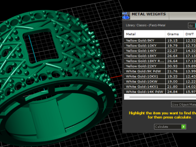Click the 19.33 grams value
This screenshot has height=147, width=196.
tap(172, 76)
